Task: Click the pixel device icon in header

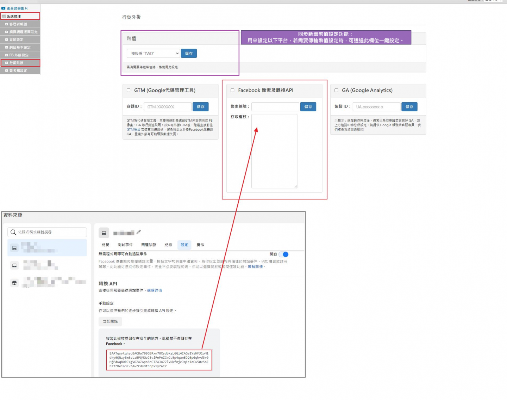Action: click(x=104, y=233)
